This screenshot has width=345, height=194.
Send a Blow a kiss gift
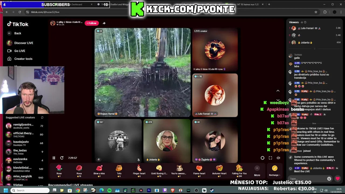pos(99,171)
